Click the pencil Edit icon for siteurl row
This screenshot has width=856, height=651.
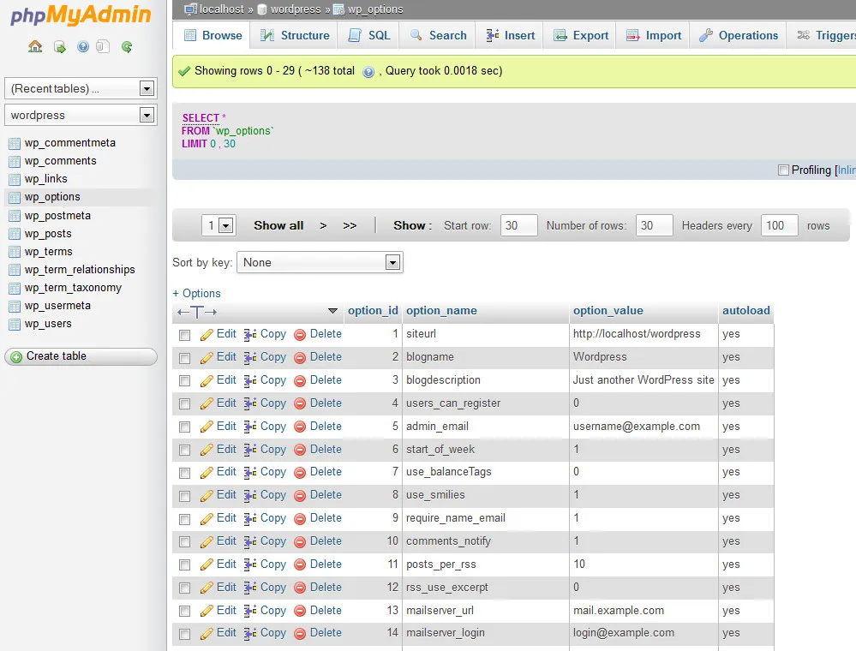[207, 335]
